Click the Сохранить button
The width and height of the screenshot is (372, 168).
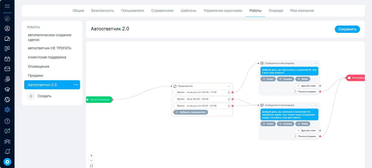(x=347, y=29)
